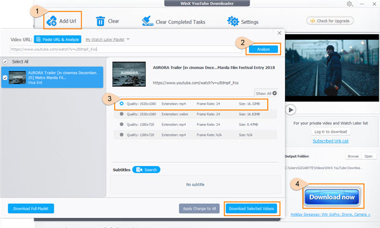
Task: Uncheck the AURORA Trailer video checkbox
Action: [5, 77]
